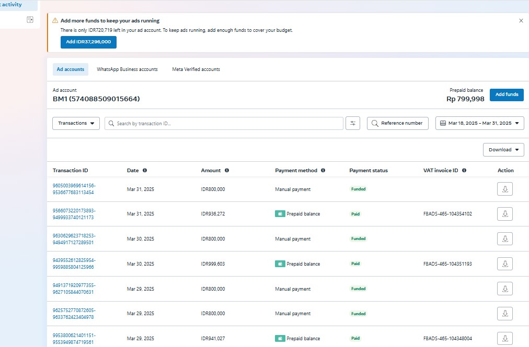Click the Search by transaction ID field
This screenshot has height=347, width=529.
pyautogui.click(x=225, y=124)
